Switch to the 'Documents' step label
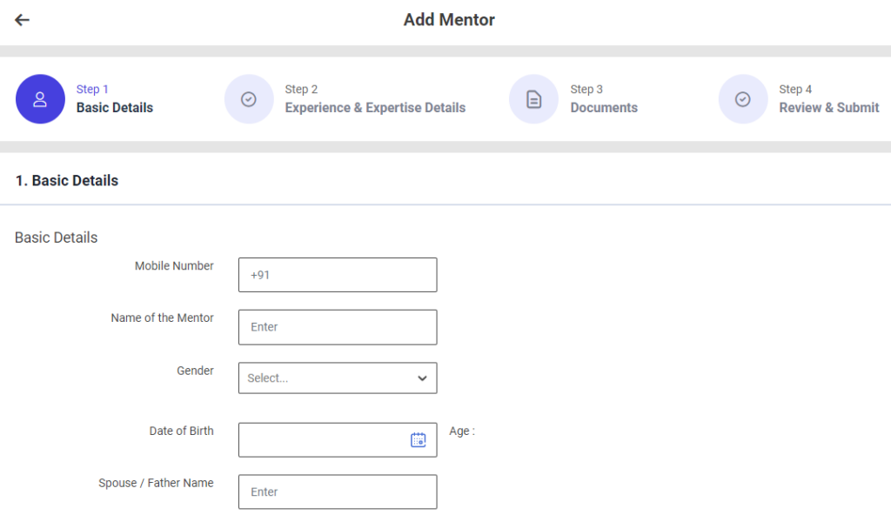Viewport: 891px width, 515px height. [604, 108]
